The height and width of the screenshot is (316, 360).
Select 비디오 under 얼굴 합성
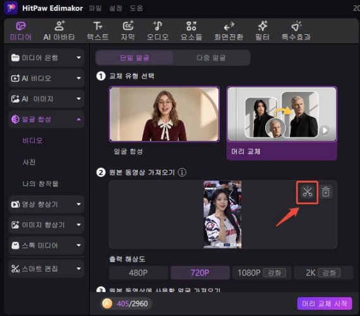32,140
